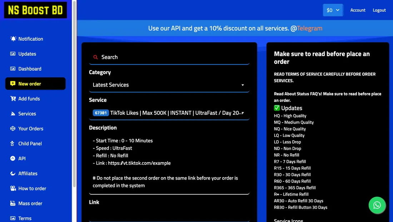Open the Affiliates page

28,174
